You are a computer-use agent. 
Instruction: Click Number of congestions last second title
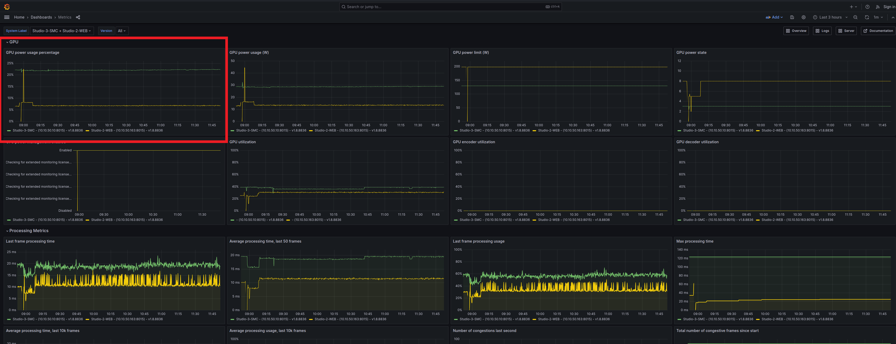point(484,330)
